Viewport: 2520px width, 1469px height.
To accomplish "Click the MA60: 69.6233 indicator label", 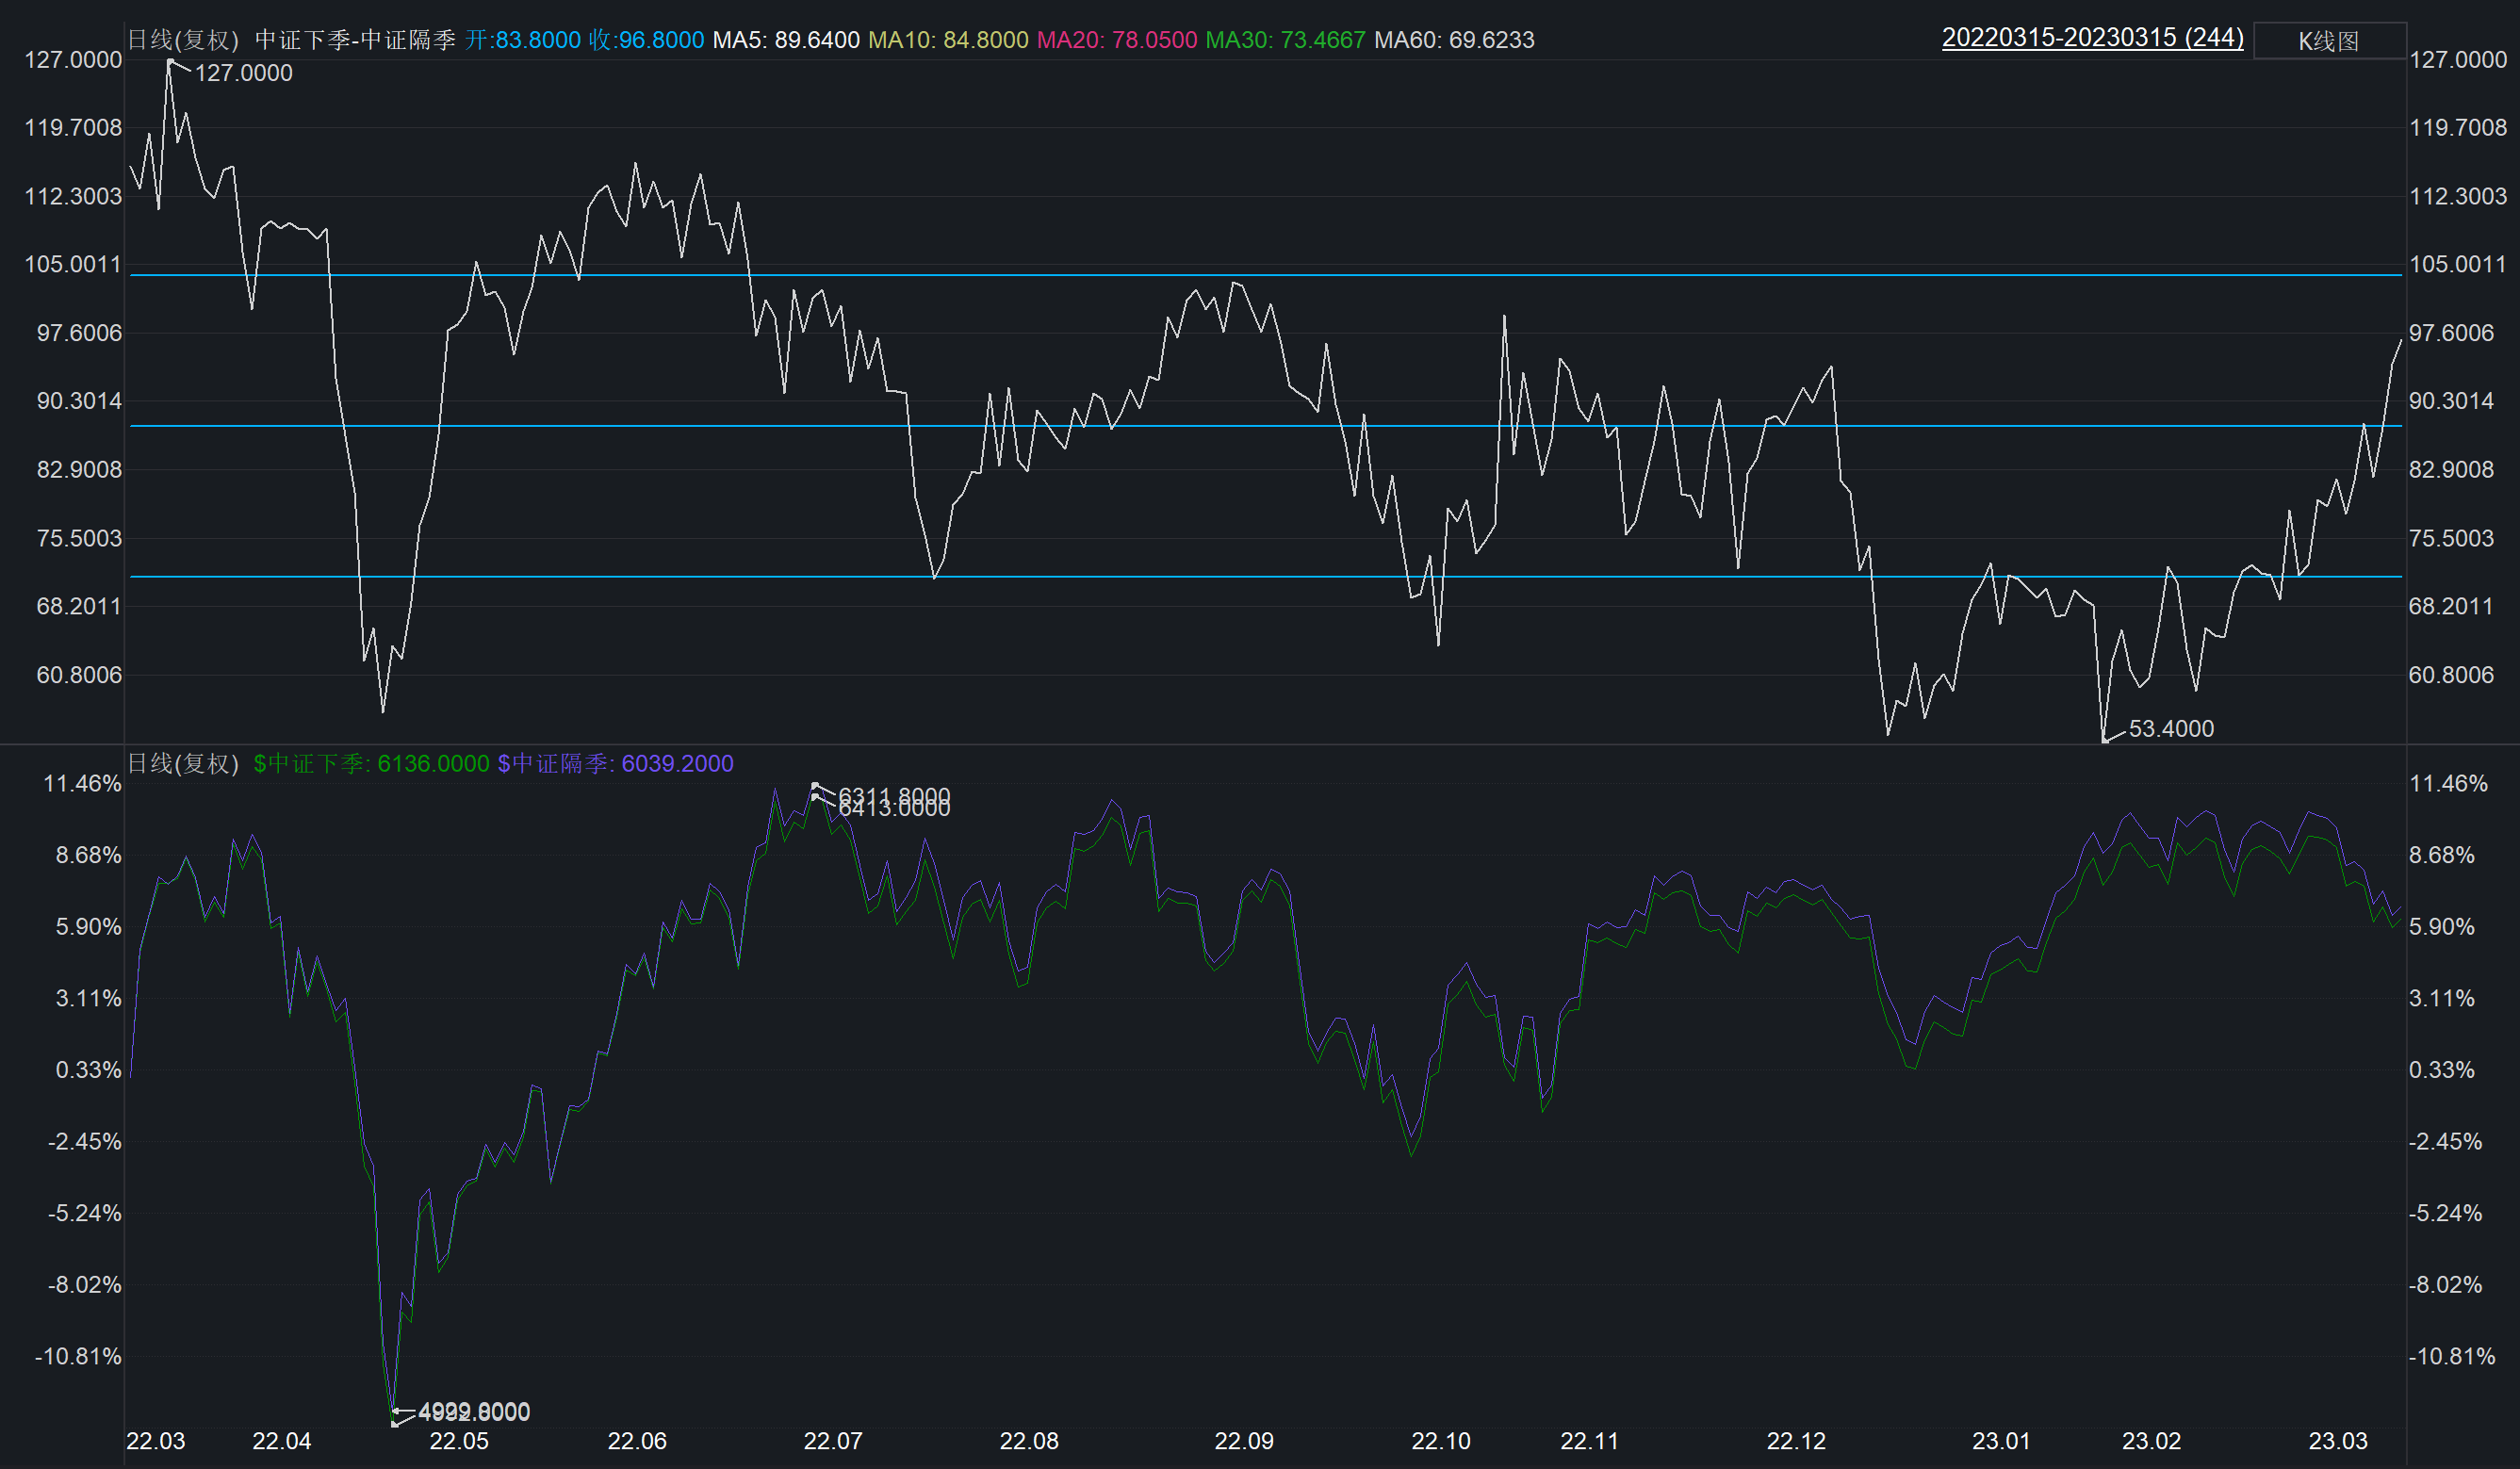I will 1453,40.
